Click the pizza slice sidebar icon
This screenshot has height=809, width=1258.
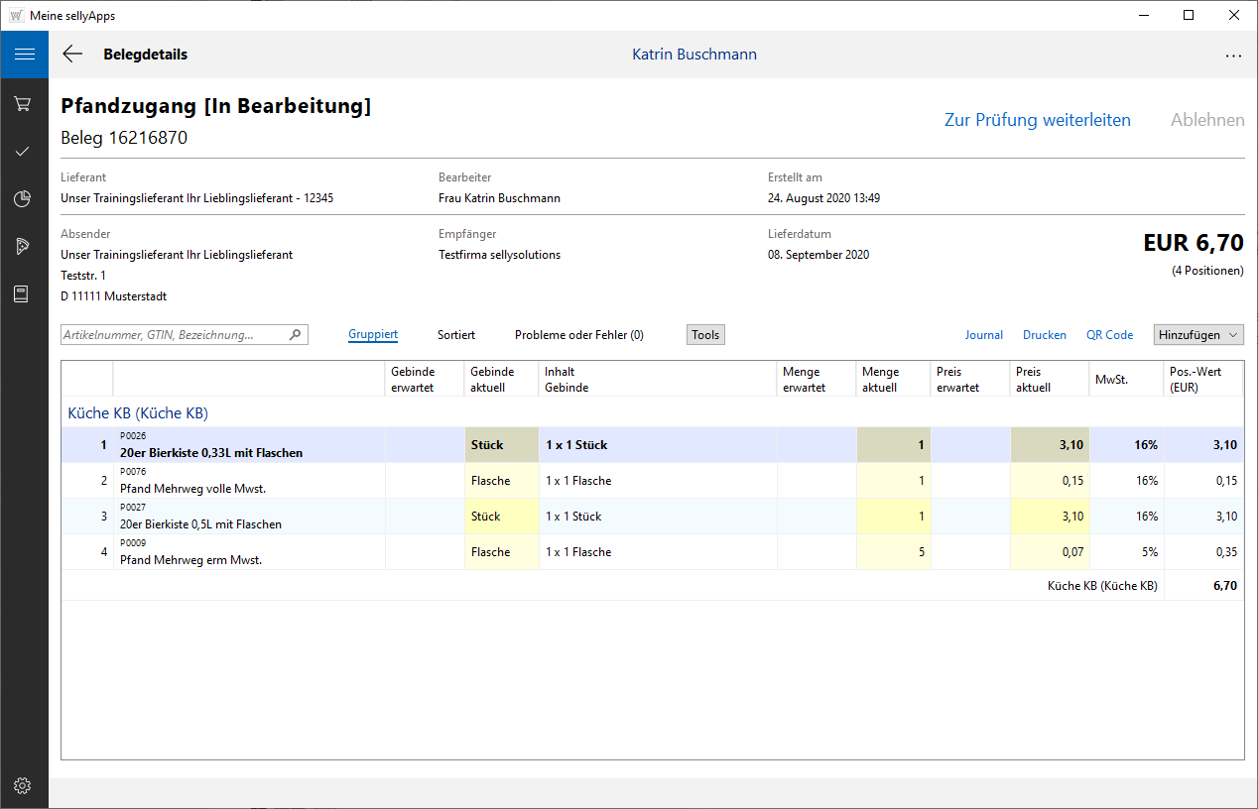[x=23, y=246]
